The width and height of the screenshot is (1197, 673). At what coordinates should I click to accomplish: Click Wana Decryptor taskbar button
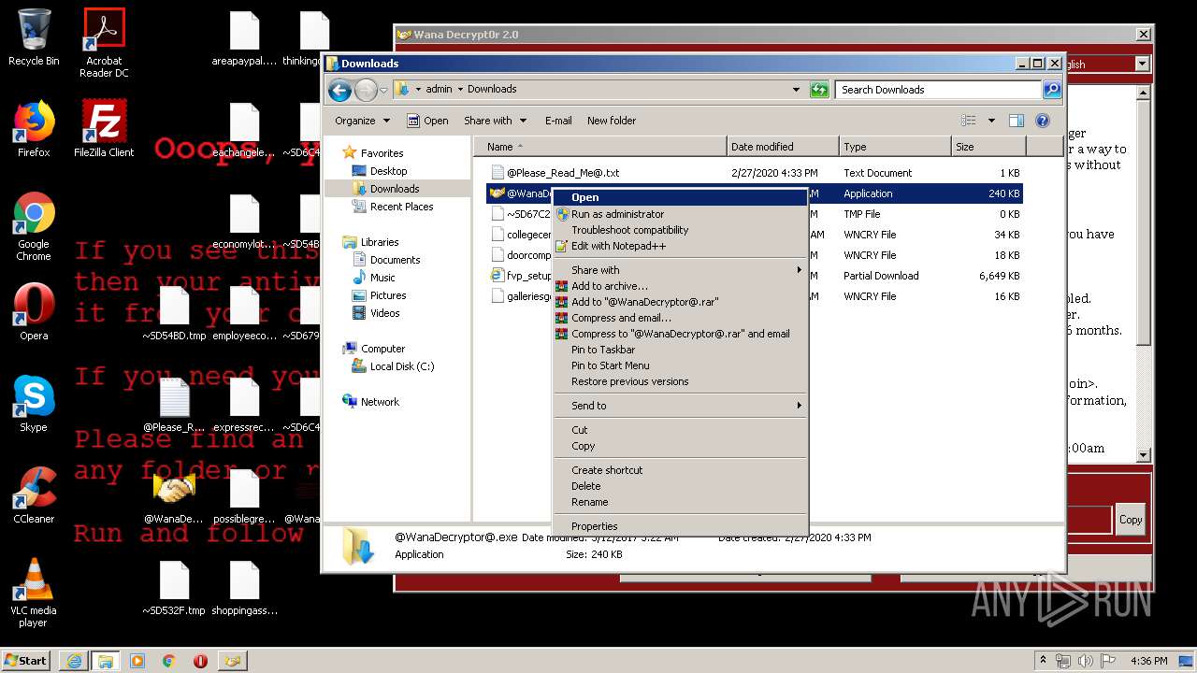(x=232, y=661)
